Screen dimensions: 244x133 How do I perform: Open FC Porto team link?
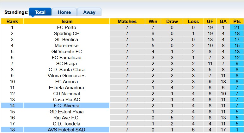coord(66,28)
